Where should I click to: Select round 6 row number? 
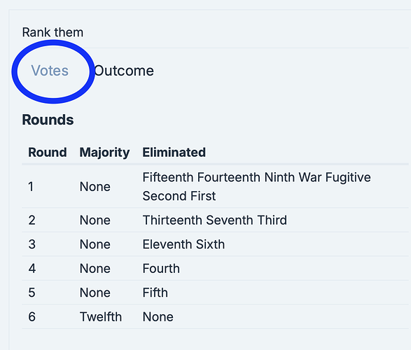[32, 316]
